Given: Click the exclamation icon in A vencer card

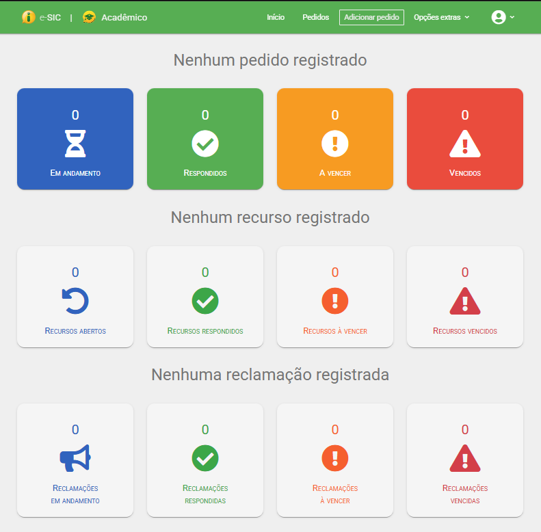Looking at the screenshot, I should click(x=335, y=144).
